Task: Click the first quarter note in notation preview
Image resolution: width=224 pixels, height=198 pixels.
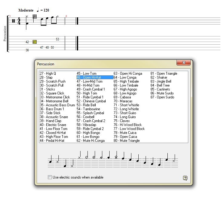Action: (x=51, y=160)
